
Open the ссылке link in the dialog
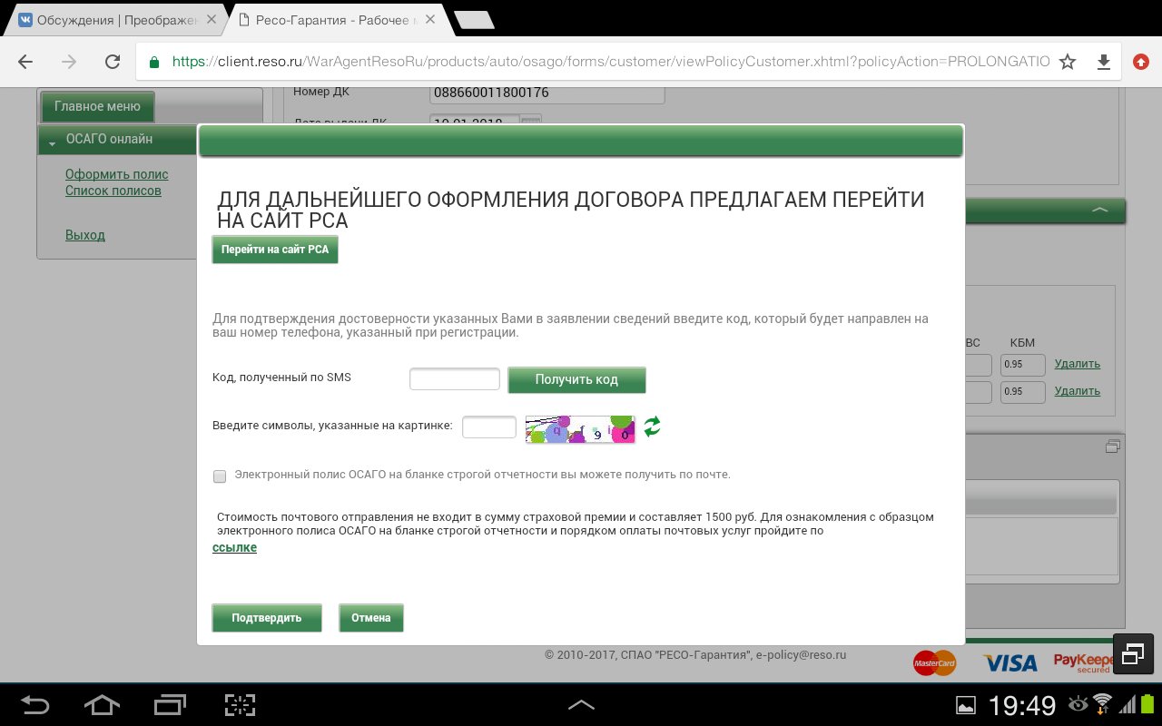(x=234, y=547)
